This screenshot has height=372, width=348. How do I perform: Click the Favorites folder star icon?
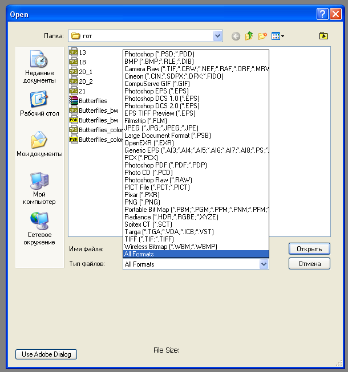(323, 36)
